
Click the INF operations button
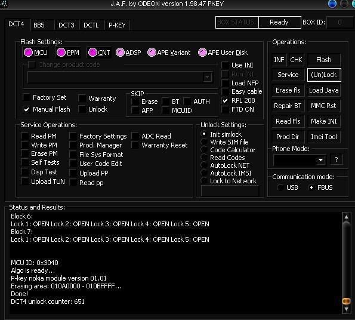click(279, 60)
